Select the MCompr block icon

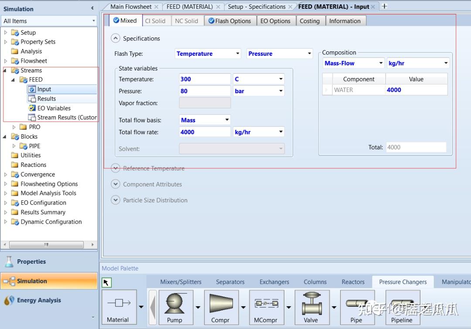(266, 304)
